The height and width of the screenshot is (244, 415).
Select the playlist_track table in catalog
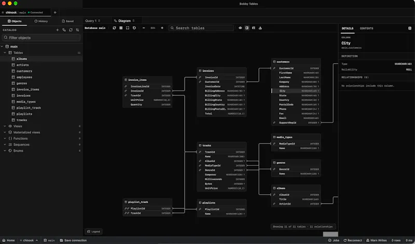tap(41, 108)
